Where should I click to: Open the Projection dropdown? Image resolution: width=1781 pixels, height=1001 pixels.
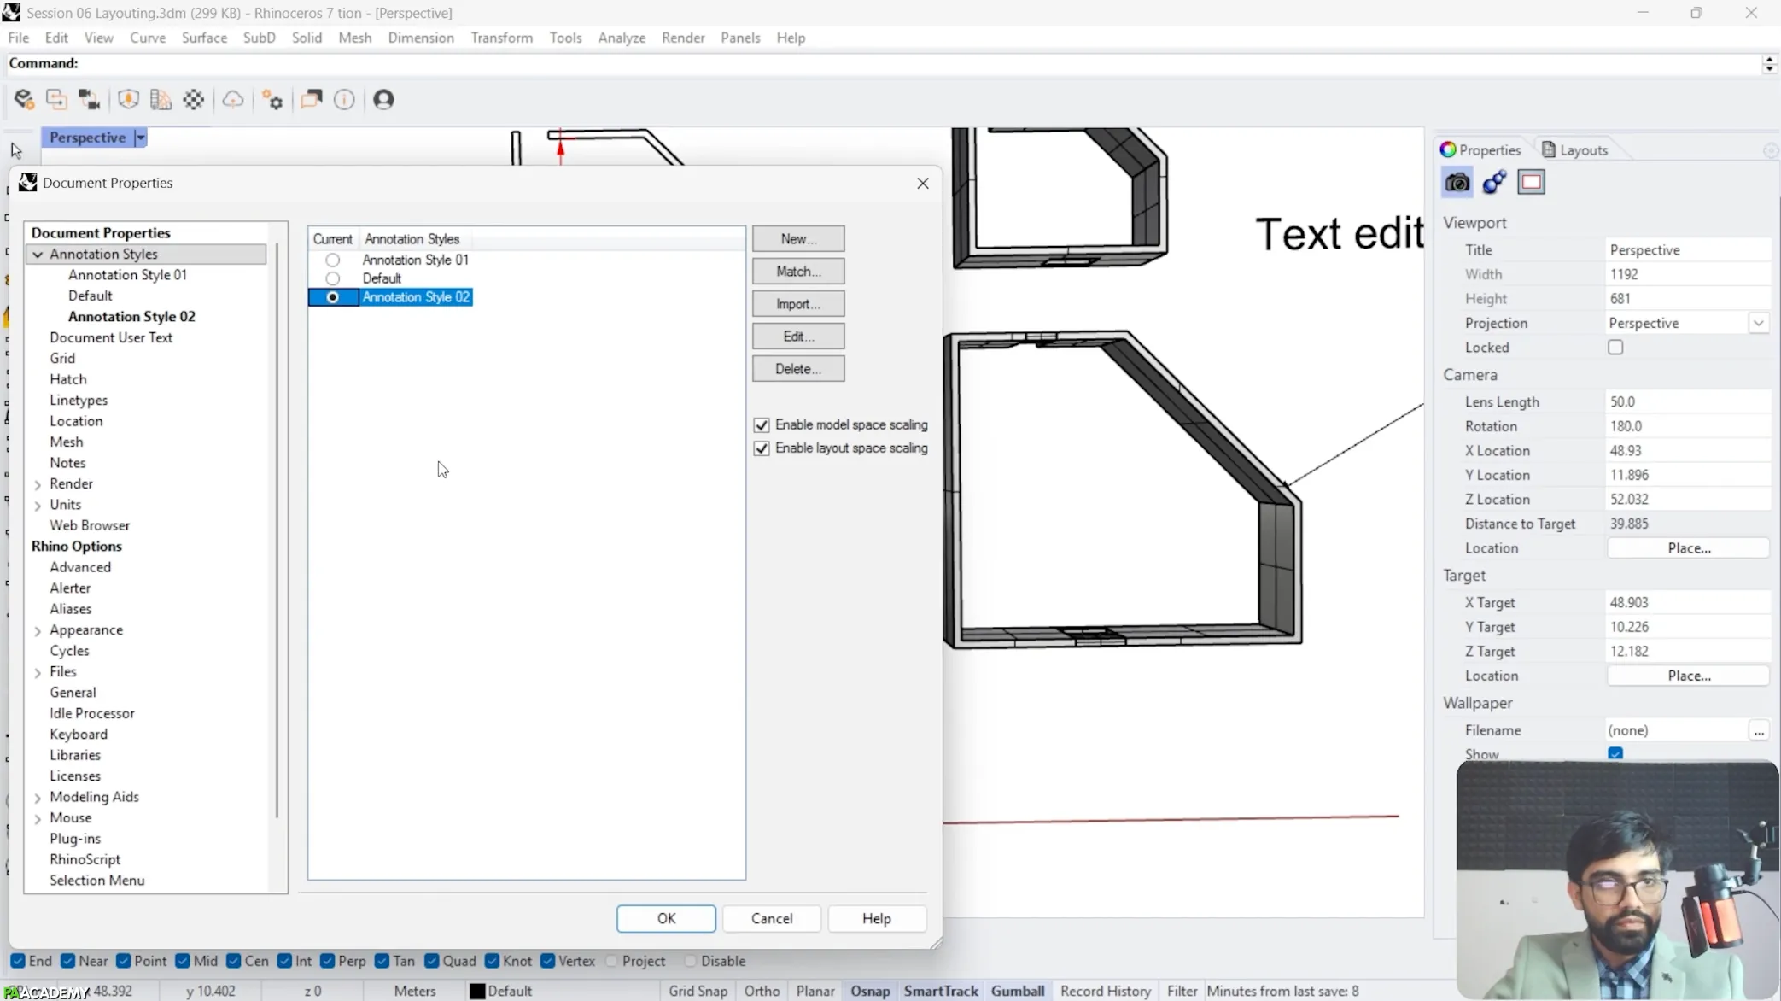point(1758,323)
